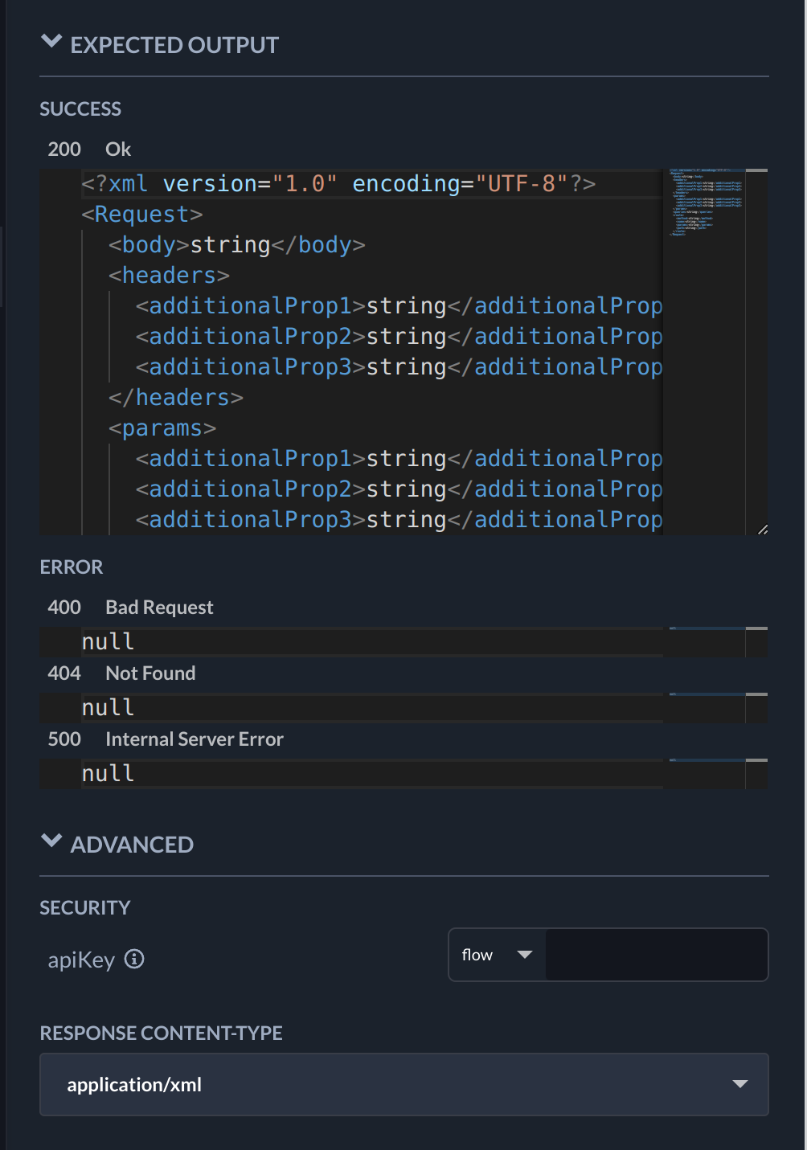Click the Advanced heading text
Screen dimensions: 807x1150
coord(132,845)
